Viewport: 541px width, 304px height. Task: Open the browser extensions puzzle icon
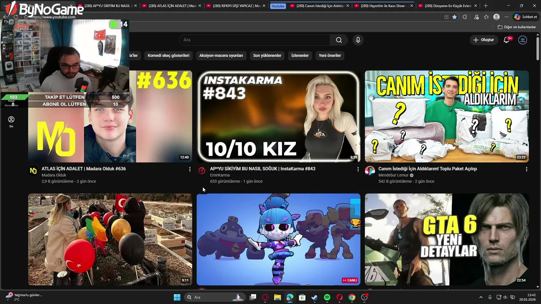coord(464,17)
